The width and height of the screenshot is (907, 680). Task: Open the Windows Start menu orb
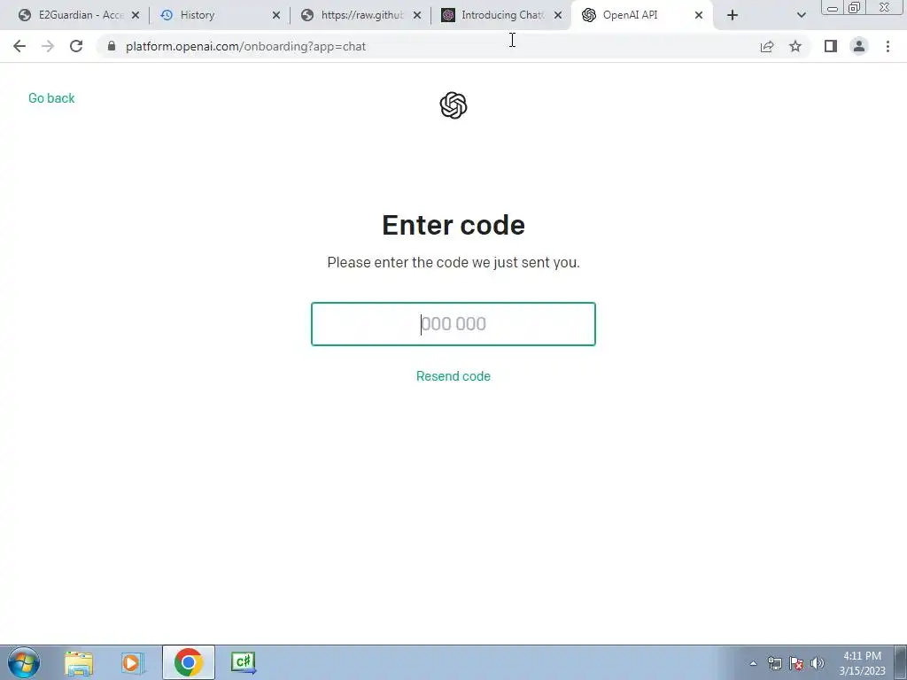coord(24,662)
